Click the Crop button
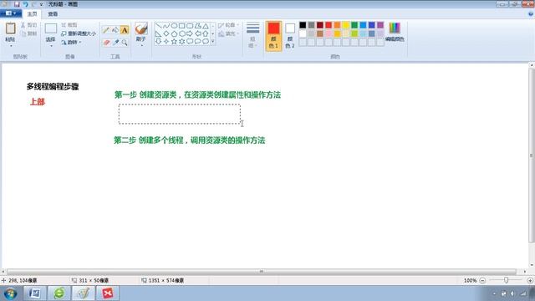 coord(69,25)
